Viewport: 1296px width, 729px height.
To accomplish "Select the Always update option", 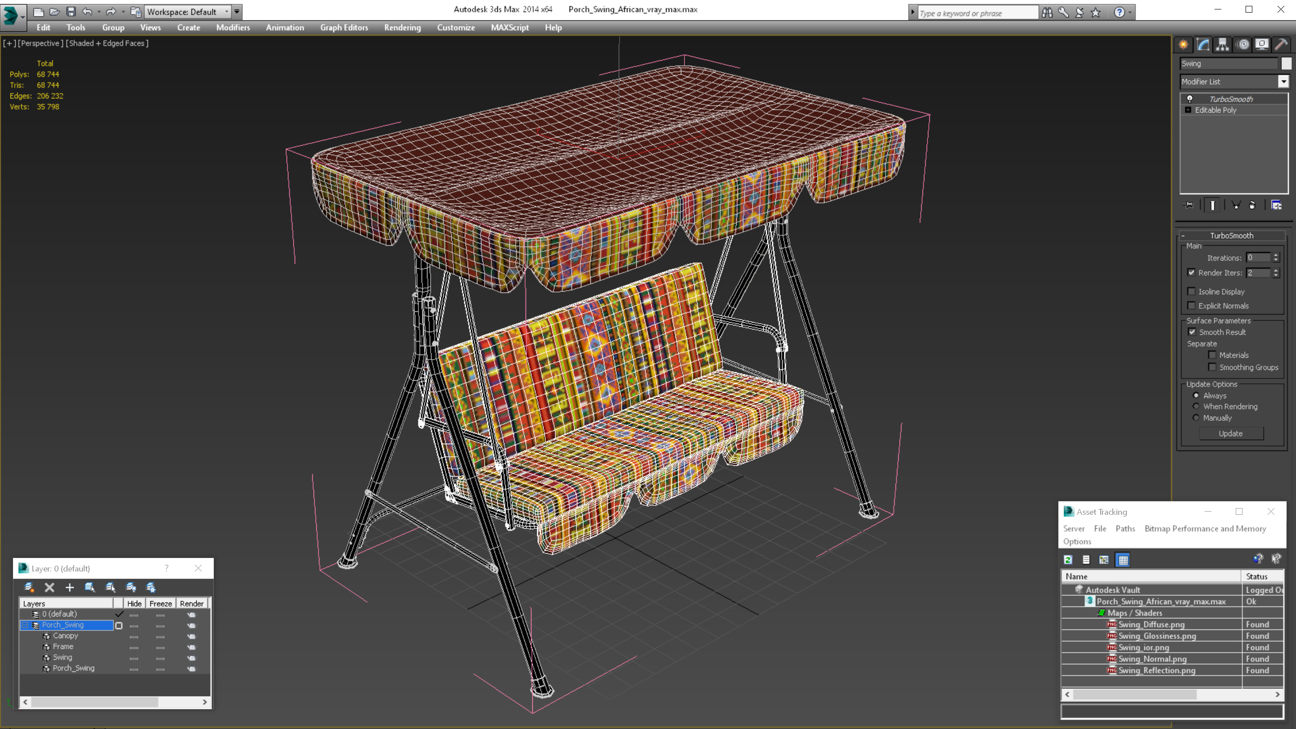I will point(1197,396).
